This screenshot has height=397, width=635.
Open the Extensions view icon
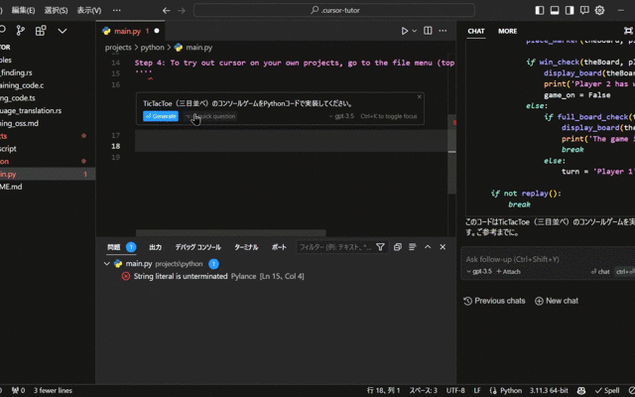(x=41, y=31)
